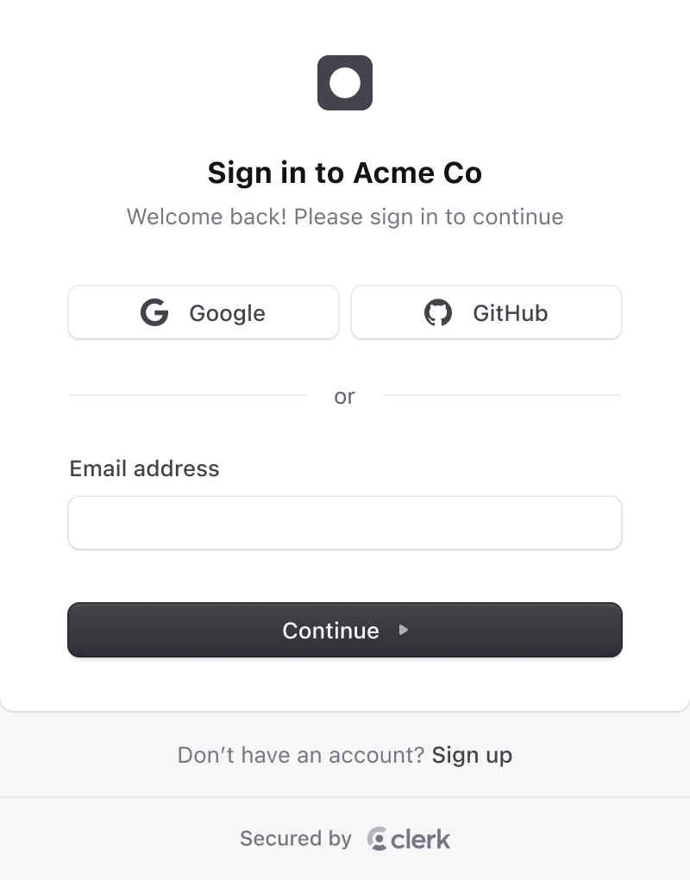This screenshot has width=690, height=880.
Task: Click the GitHub octocat icon
Action: pos(438,312)
